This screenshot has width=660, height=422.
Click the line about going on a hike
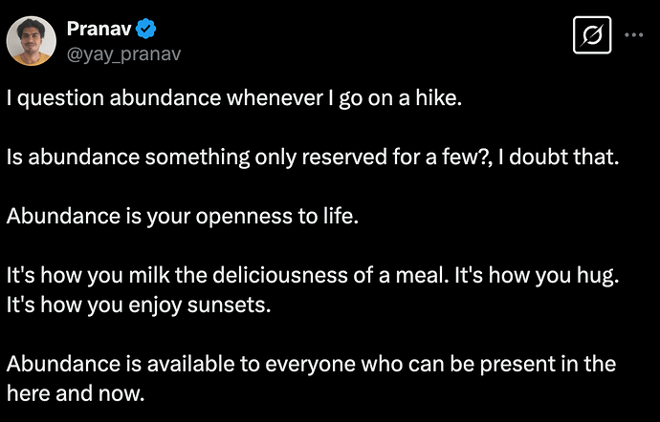click(234, 98)
